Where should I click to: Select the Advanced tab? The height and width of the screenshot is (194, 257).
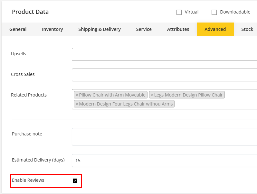(x=215, y=29)
